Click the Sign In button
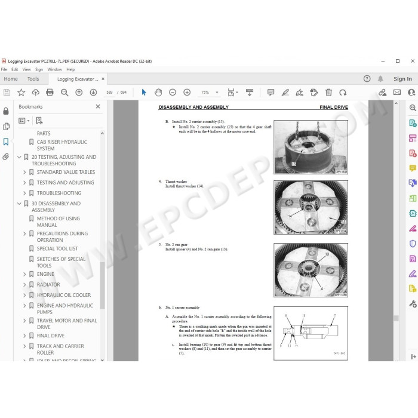Viewport: 418px width, 418px height. (402, 79)
